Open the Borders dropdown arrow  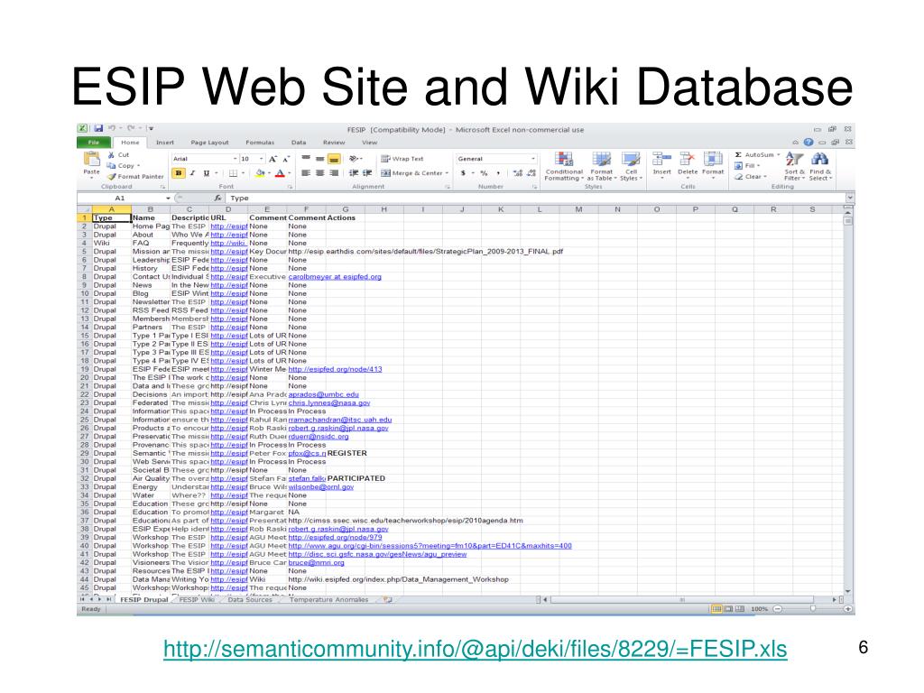tap(243, 173)
